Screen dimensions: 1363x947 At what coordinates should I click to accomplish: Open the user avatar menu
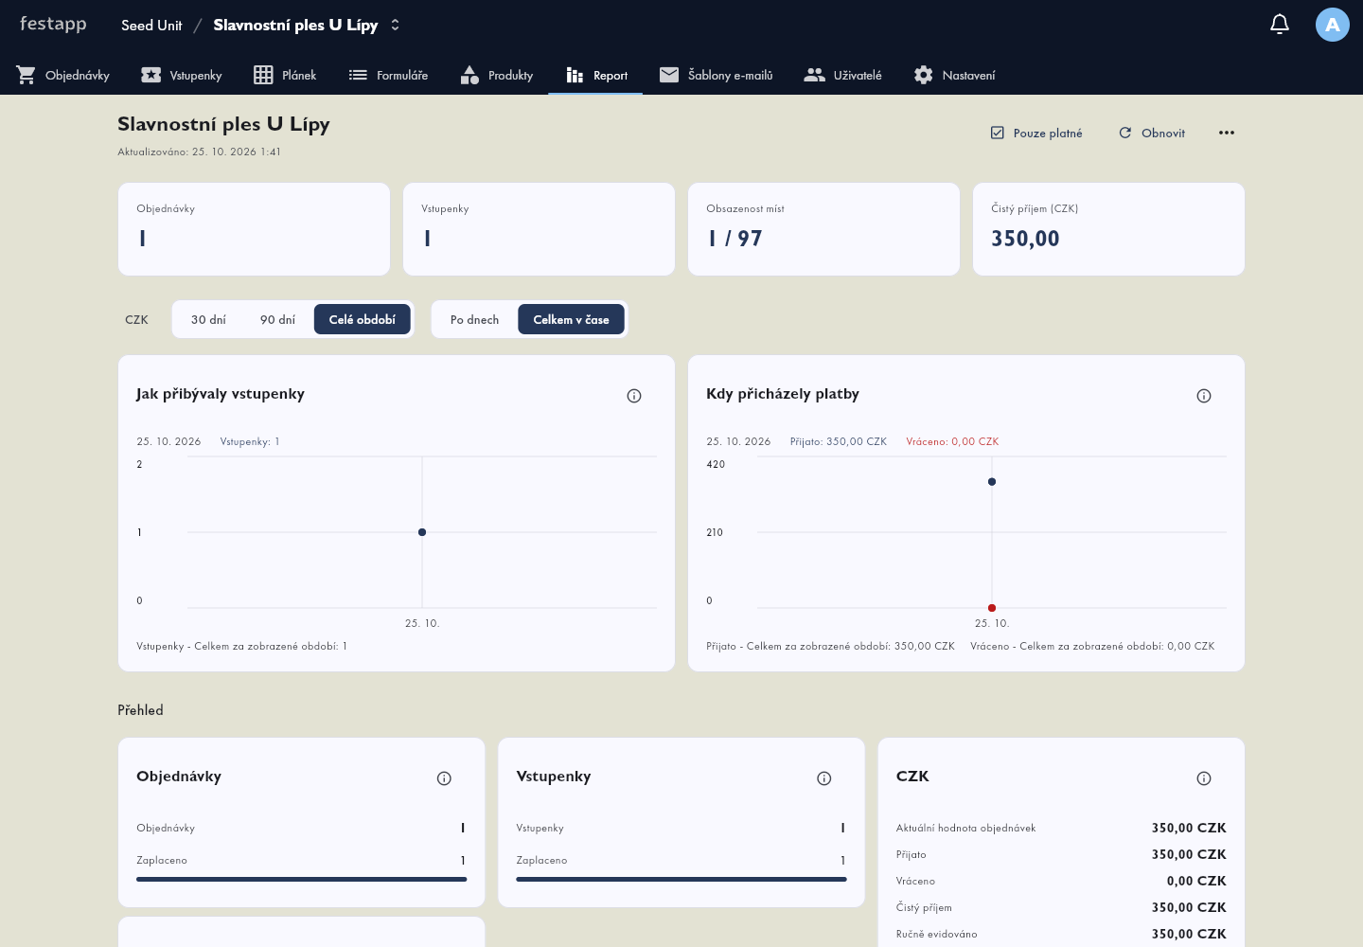click(1333, 25)
